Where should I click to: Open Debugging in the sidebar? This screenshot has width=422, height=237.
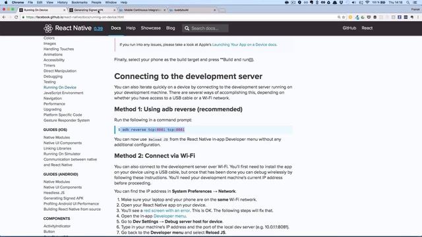click(53, 76)
